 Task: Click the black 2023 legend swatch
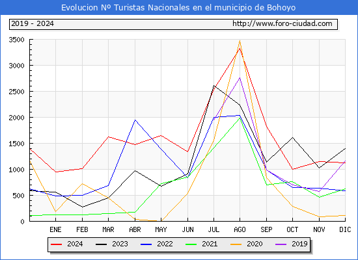101,244
